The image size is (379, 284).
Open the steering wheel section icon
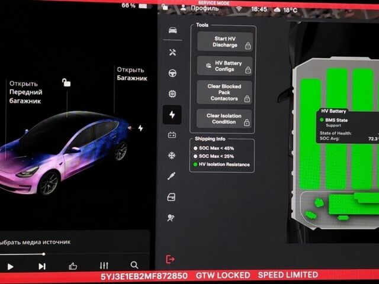(172, 73)
